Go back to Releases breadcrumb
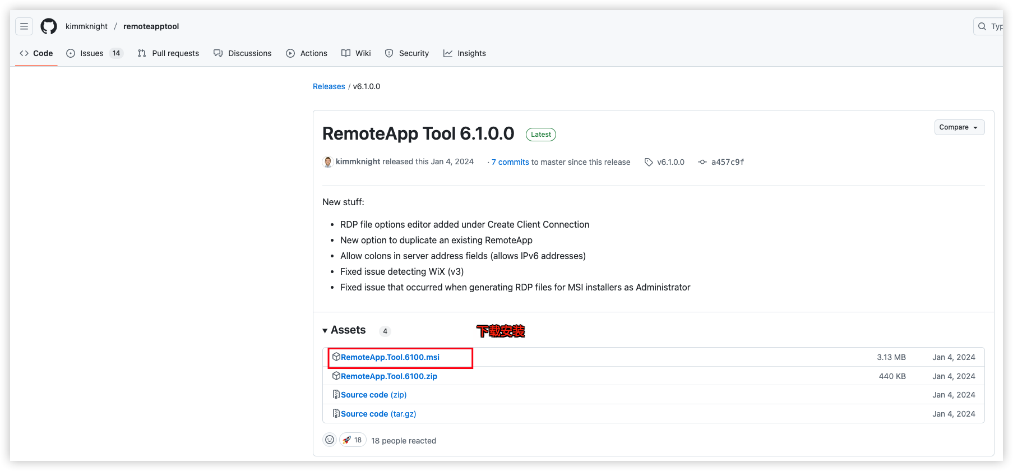The image size is (1013, 471). [x=329, y=86]
